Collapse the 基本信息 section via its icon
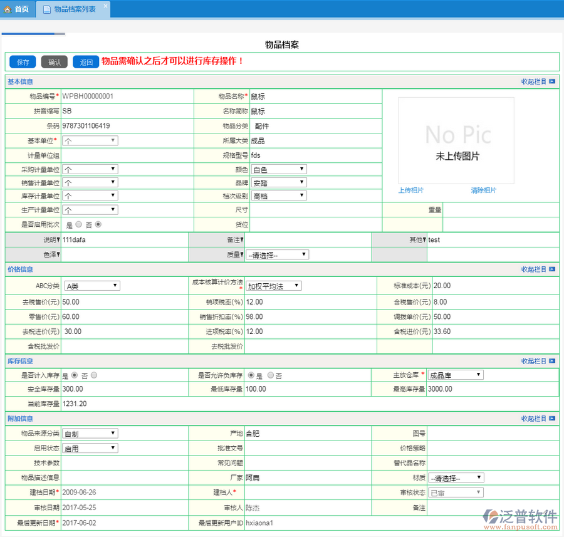This screenshot has height=537, width=564. [552, 82]
